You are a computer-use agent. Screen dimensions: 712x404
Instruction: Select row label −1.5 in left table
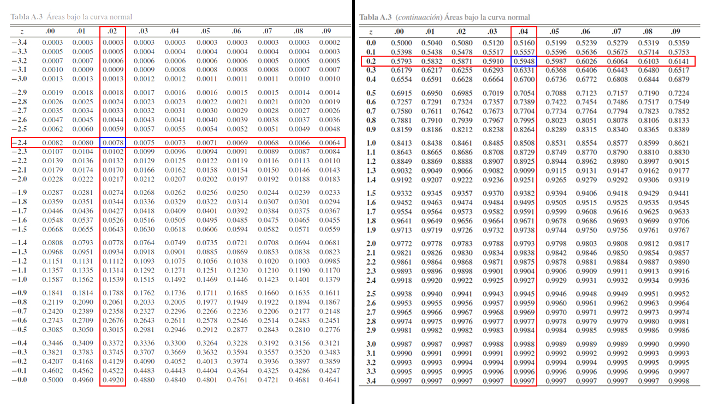point(19,229)
